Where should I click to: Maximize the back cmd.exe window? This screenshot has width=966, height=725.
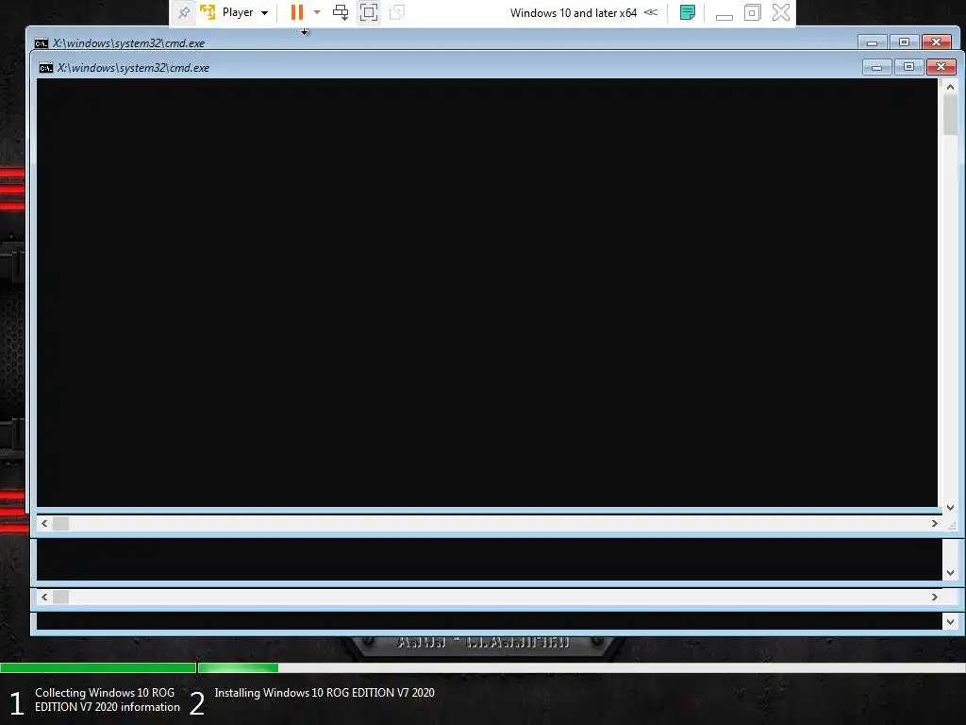point(904,42)
